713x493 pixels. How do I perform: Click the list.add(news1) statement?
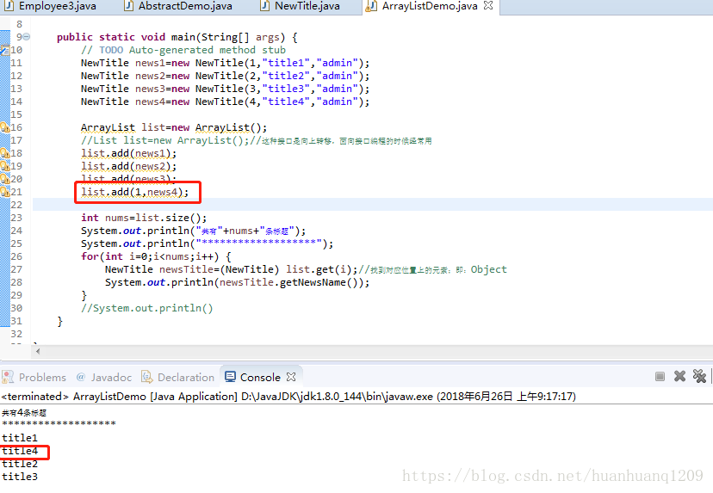(128, 154)
